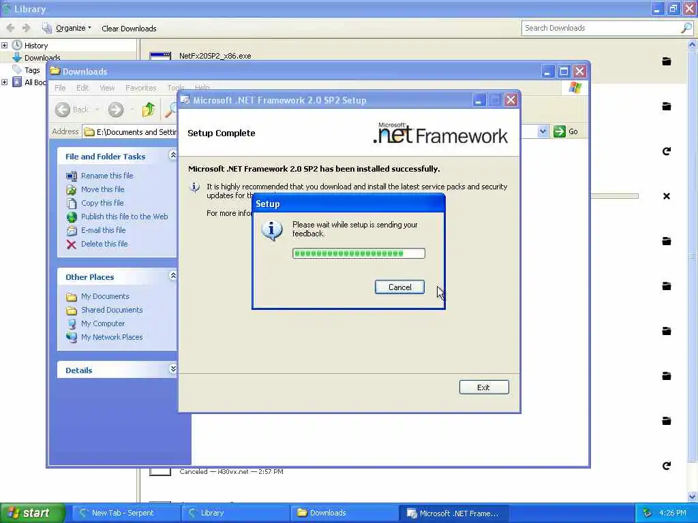Click the info icon in Setup dialog

(x=272, y=230)
